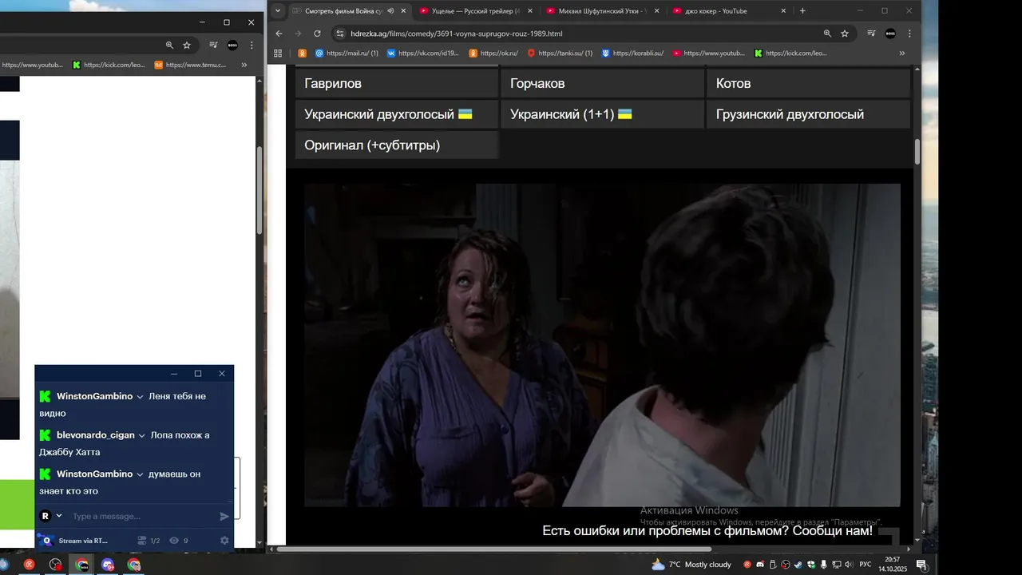The height and width of the screenshot is (575, 1022).
Task: Go back in right browser window
Action: click(279, 34)
